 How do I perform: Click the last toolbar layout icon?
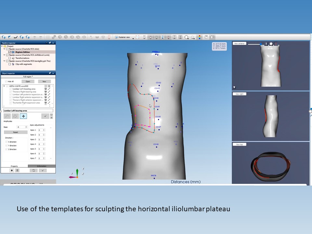(x=213, y=37)
